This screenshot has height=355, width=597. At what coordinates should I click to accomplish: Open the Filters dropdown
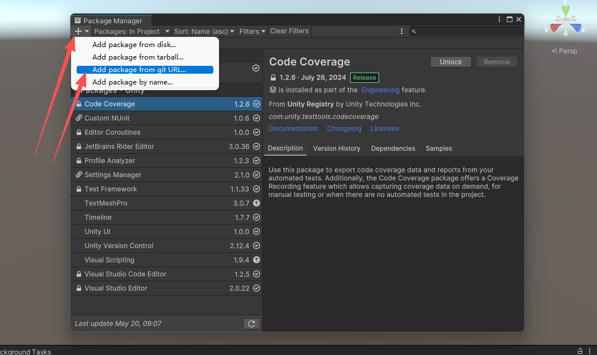(x=251, y=31)
